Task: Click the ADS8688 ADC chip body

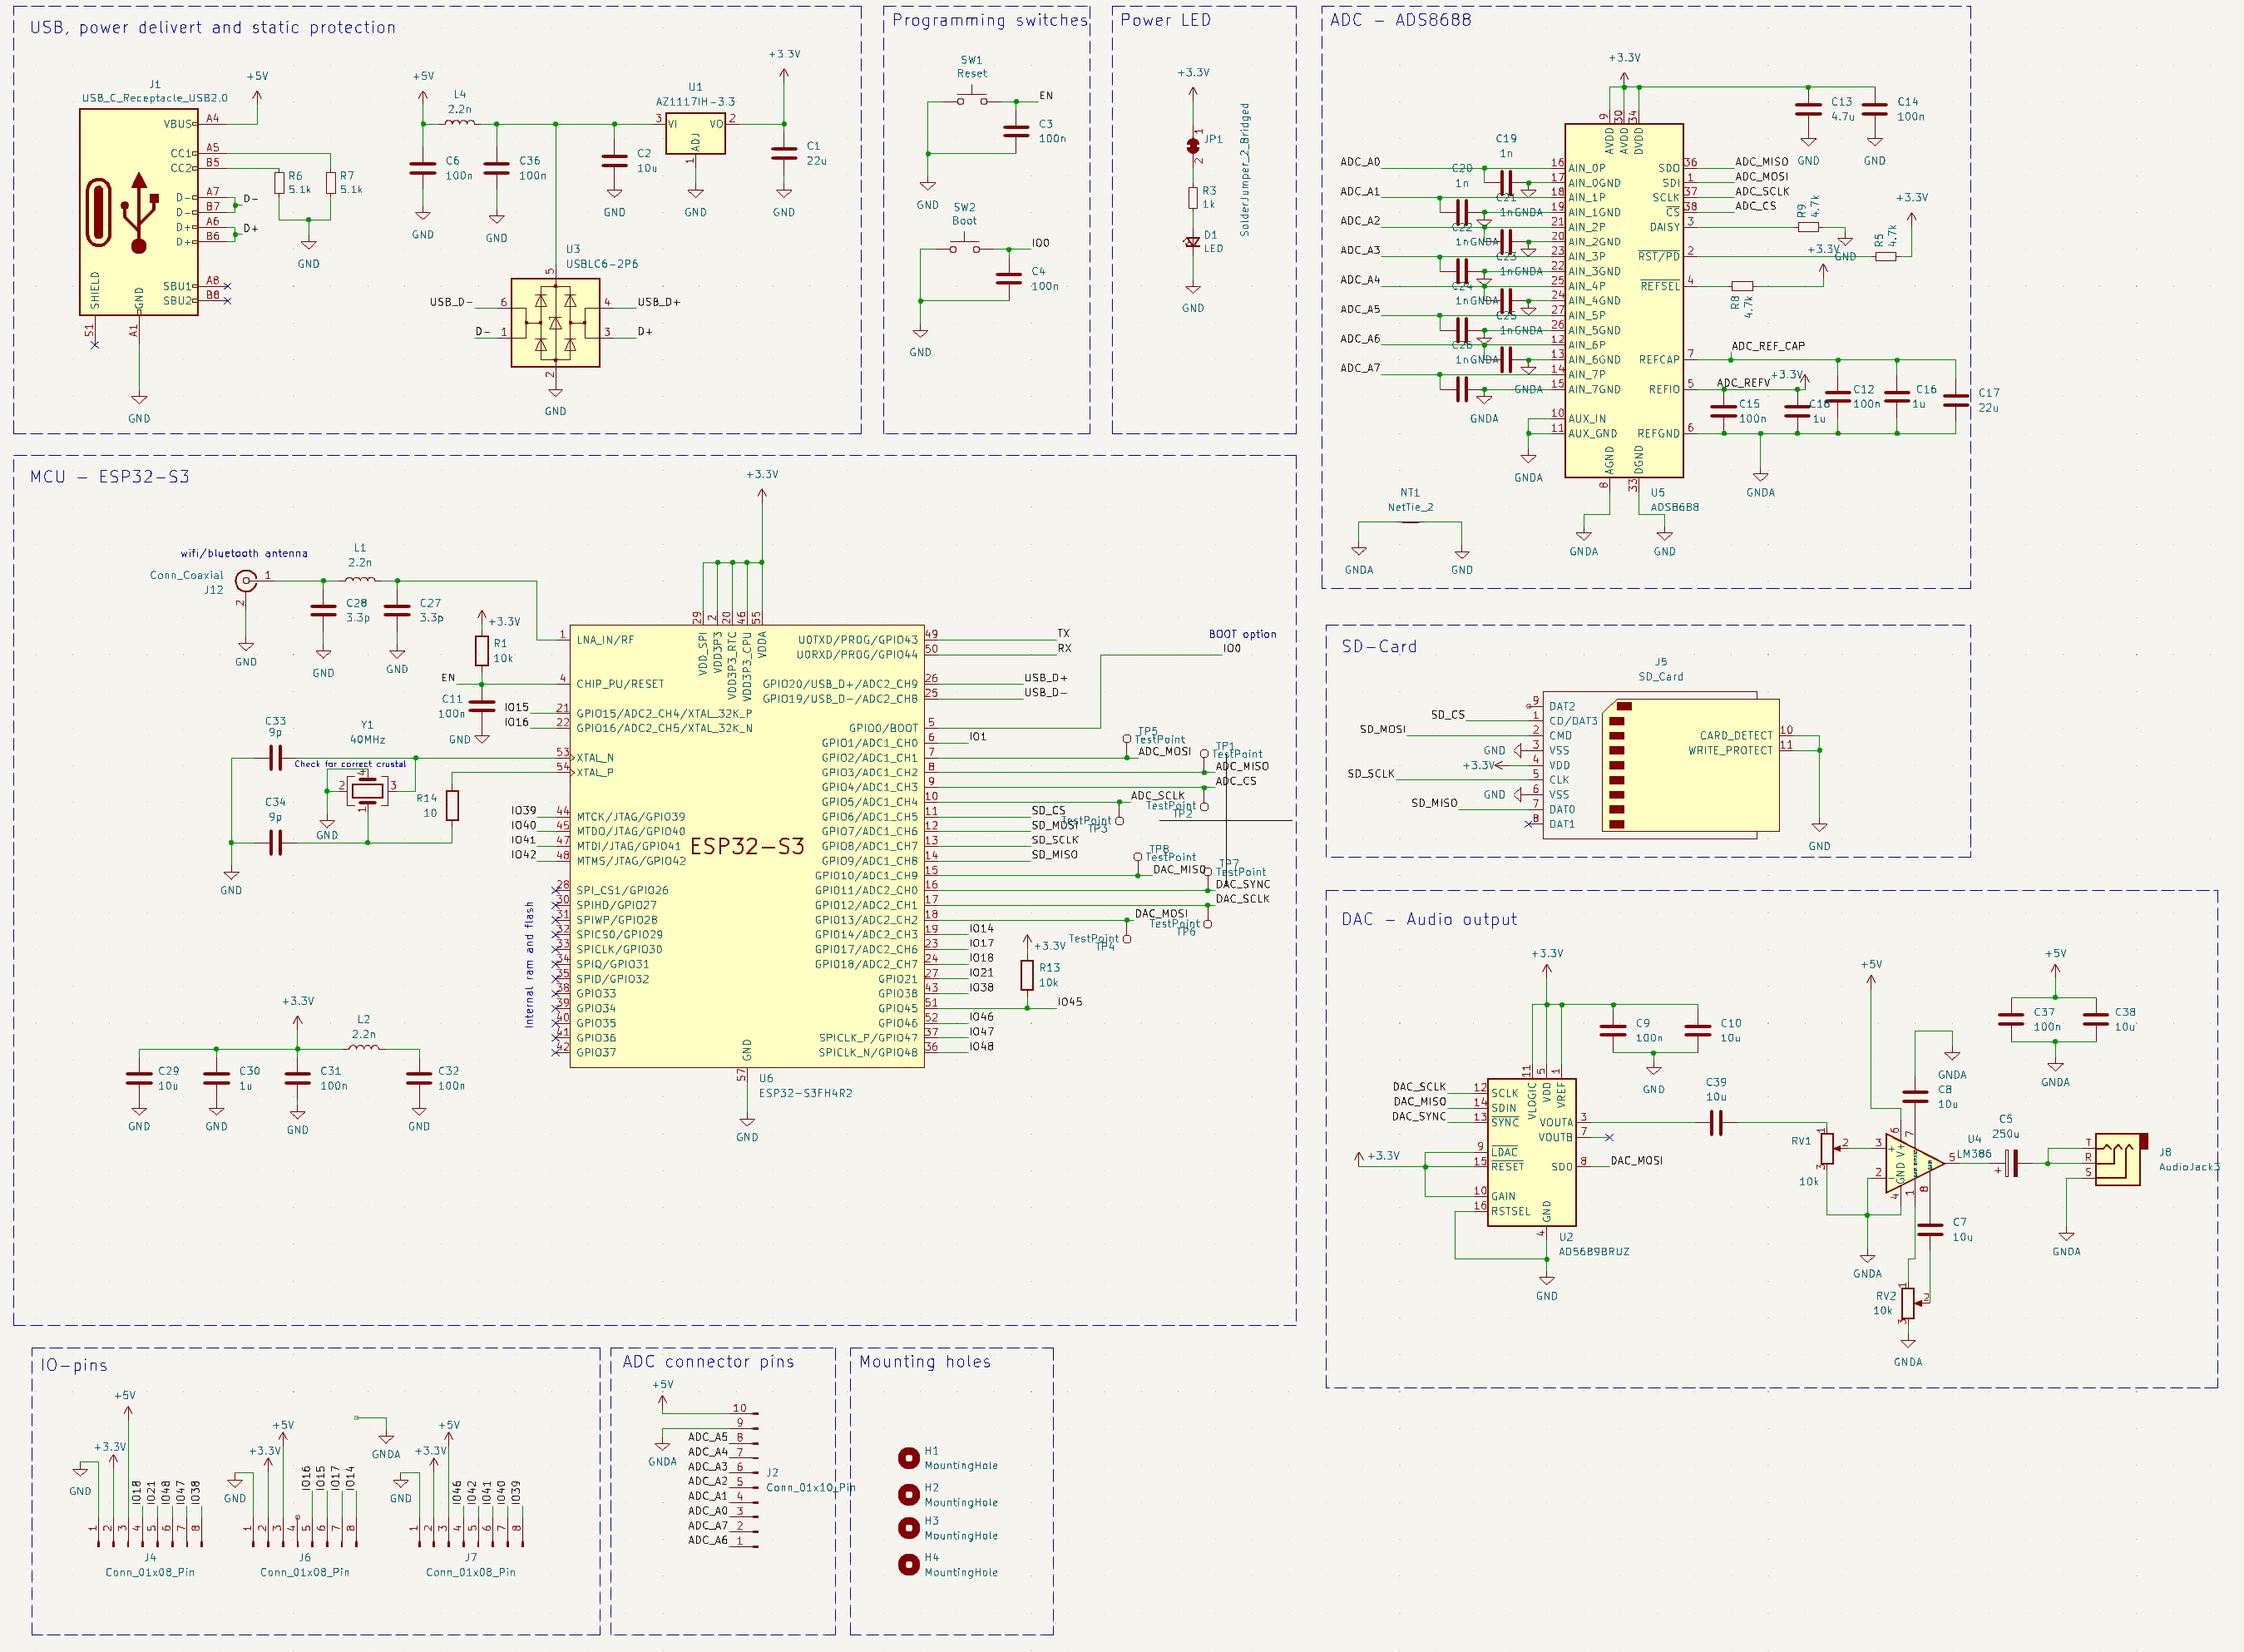Action: click(1623, 300)
